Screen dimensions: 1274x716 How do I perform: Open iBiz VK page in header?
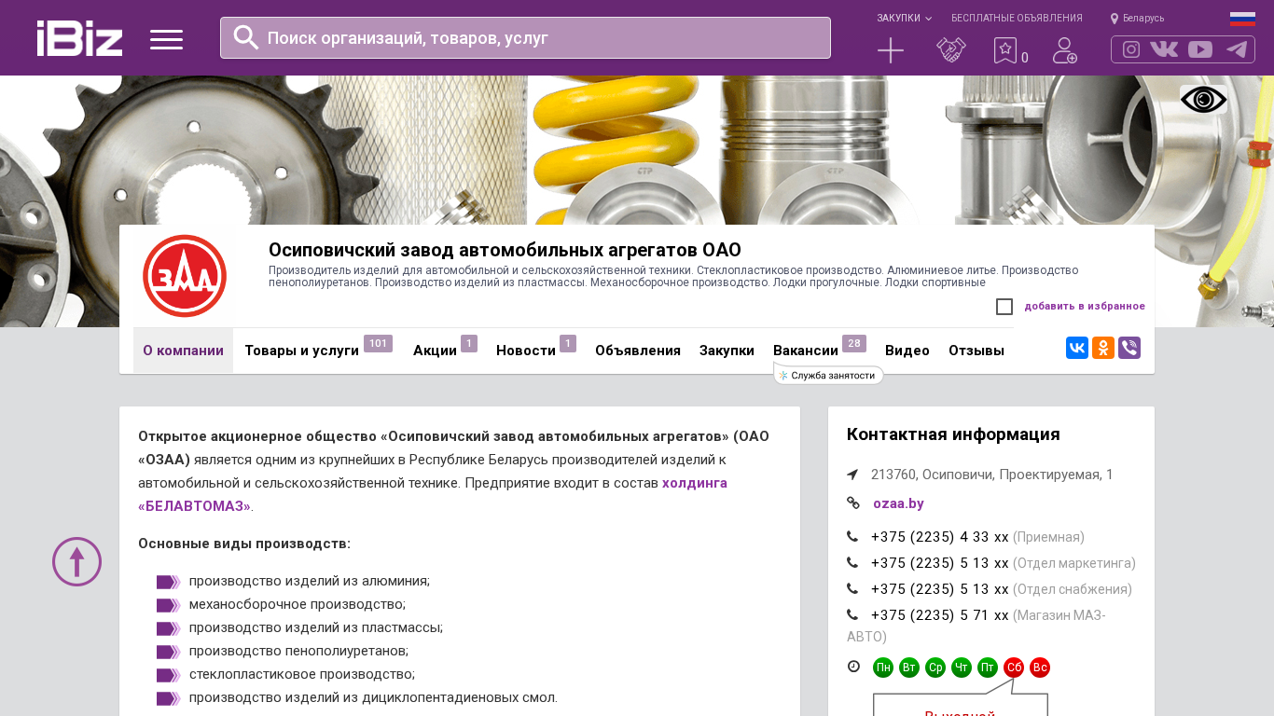tap(1164, 49)
